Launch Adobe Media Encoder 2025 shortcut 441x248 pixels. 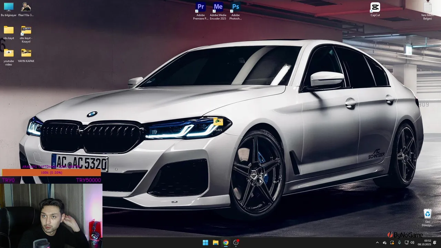point(218,11)
